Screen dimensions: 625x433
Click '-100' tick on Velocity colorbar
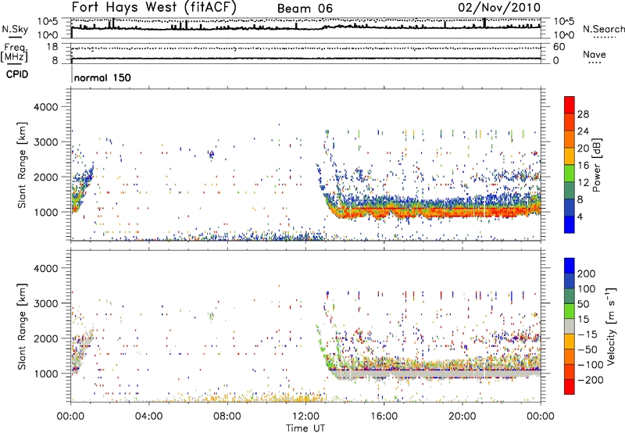click(x=589, y=365)
